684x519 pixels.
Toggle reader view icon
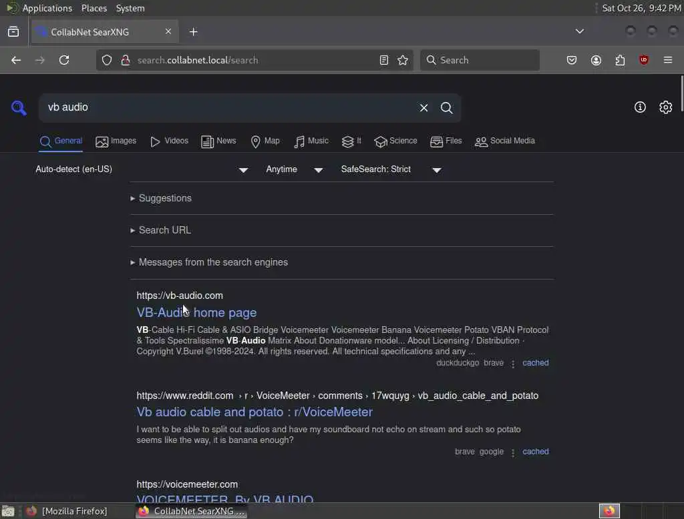(x=384, y=60)
